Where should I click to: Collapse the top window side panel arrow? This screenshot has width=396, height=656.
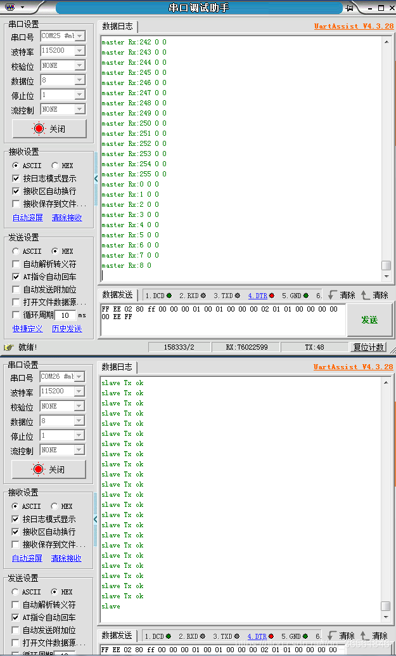pyautogui.click(x=96, y=178)
